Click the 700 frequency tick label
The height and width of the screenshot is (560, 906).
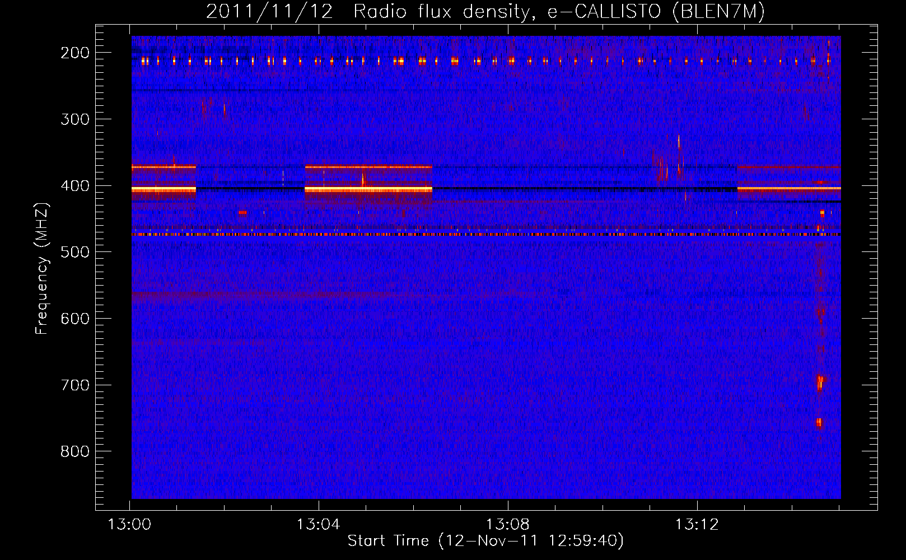75,385
